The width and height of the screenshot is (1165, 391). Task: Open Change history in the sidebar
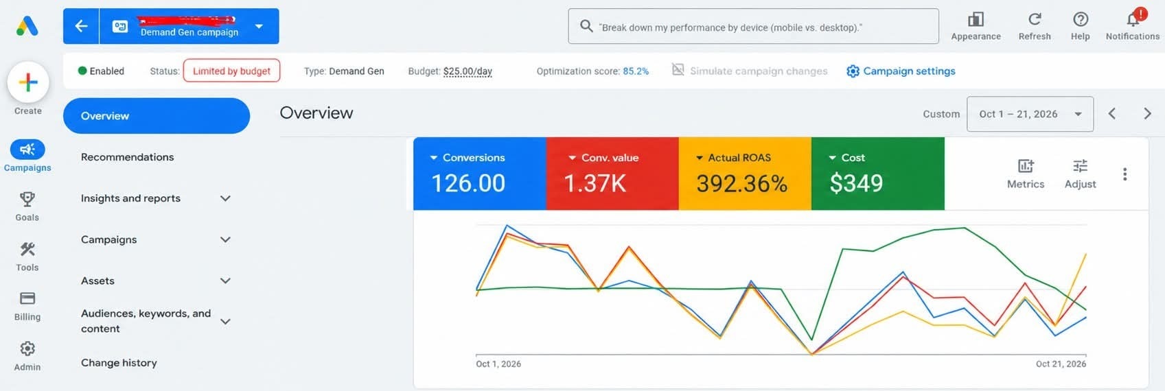(x=119, y=362)
